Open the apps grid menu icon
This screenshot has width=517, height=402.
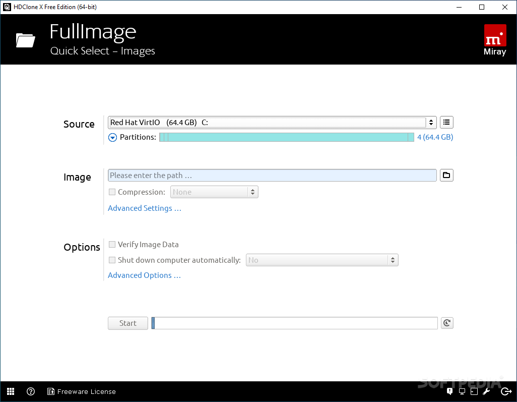[x=11, y=391]
